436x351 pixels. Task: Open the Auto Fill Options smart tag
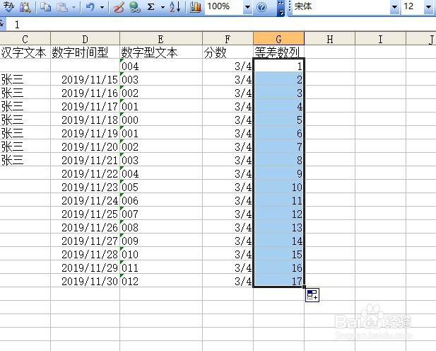click(x=312, y=295)
